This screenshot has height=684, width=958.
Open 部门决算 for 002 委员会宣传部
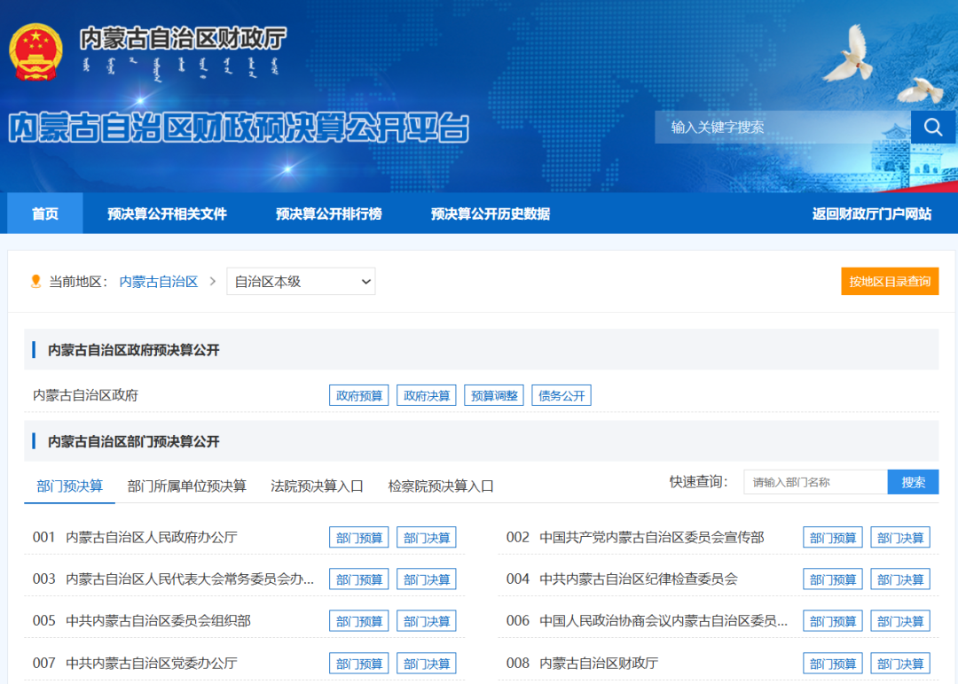pyautogui.click(x=900, y=538)
